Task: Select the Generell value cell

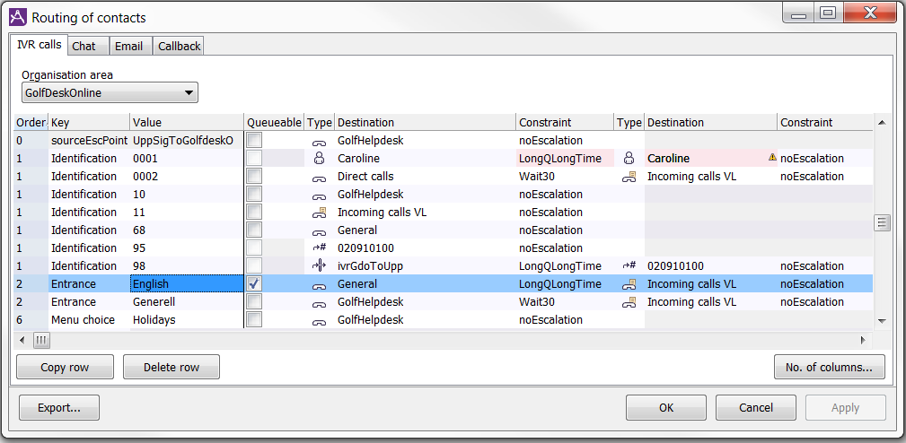Action: coord(187,301)
